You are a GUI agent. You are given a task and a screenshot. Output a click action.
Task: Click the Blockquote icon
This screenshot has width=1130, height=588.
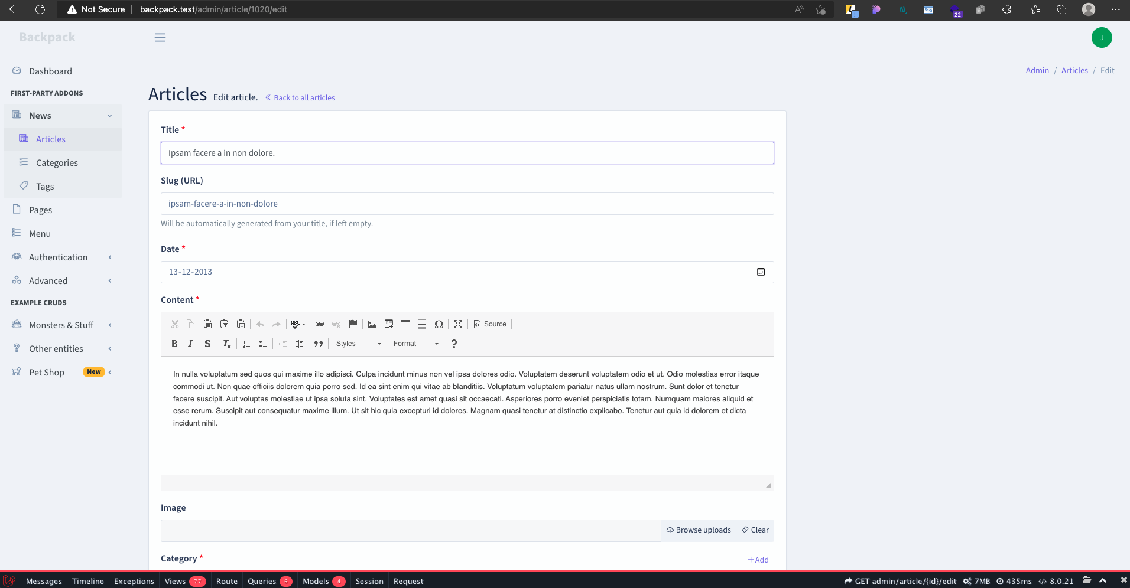[x=318, y=344]
